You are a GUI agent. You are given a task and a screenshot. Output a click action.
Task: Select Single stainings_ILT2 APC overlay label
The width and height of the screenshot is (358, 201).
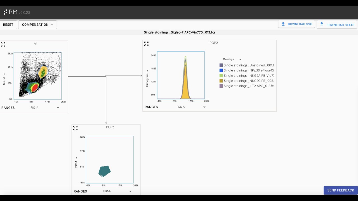[x=249, y=86]
